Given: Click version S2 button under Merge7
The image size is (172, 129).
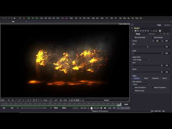Looking at the screenshot, I should [x=138, y=31].
